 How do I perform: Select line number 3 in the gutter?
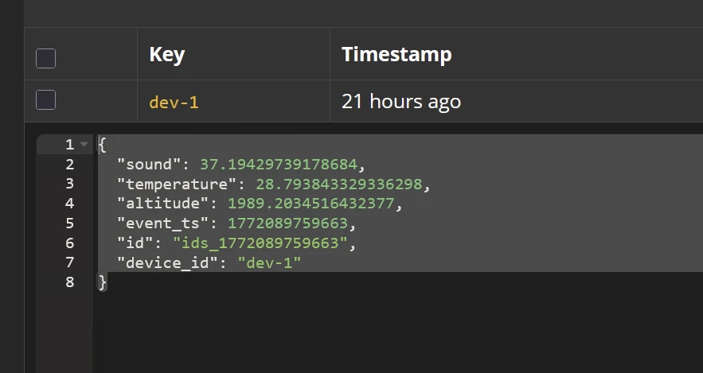coord(70,184)
